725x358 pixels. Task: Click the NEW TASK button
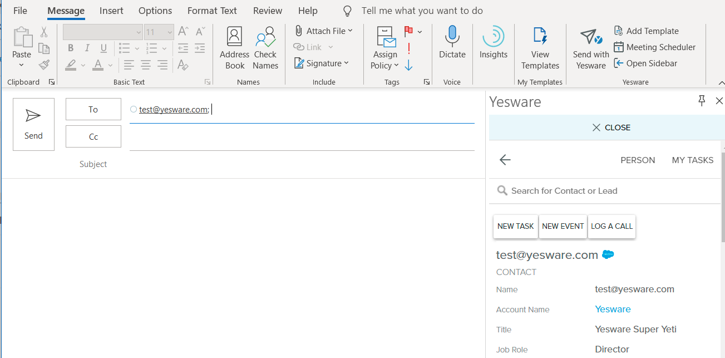click(515, 227)
